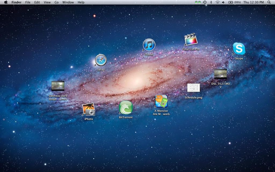Click the Final Cut Pro label text
This screenshot has height=172, width=275.
(x=191, y=49)
